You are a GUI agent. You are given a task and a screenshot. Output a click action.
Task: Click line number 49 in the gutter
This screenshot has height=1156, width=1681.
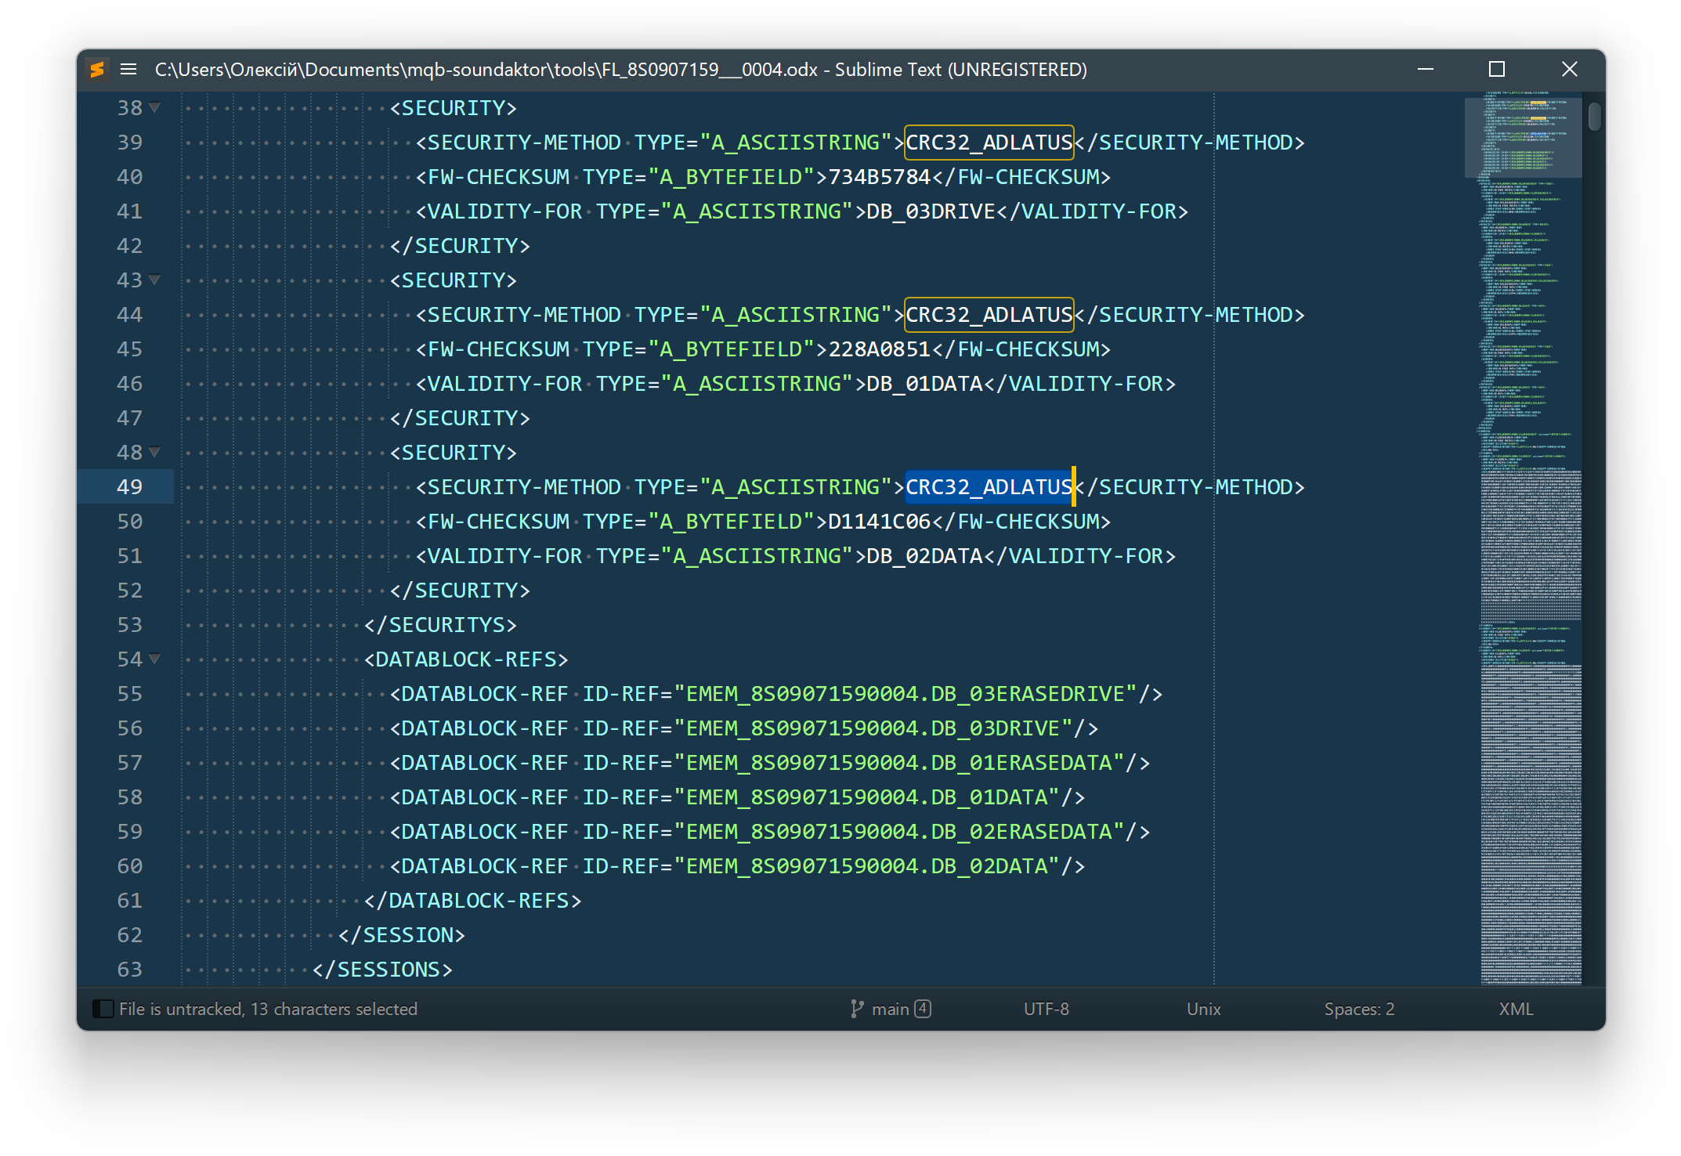click(130, 487)
